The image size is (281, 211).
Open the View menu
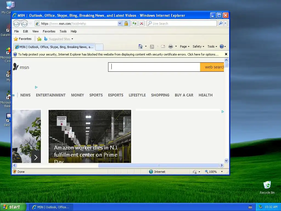pos(35,31)
